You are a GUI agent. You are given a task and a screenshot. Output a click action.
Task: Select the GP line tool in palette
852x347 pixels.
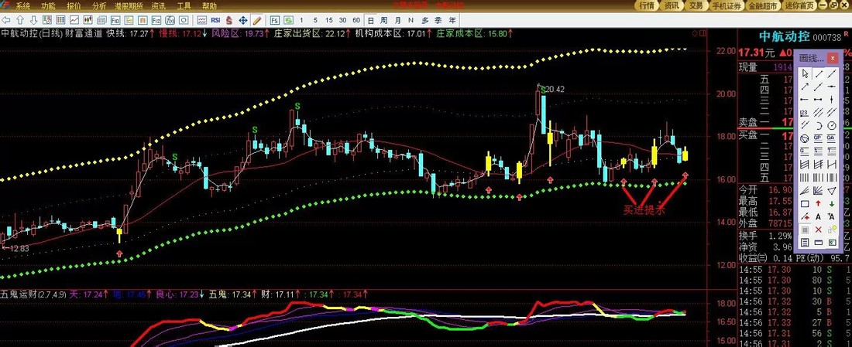pyautogui.click(x=819, y=138)
